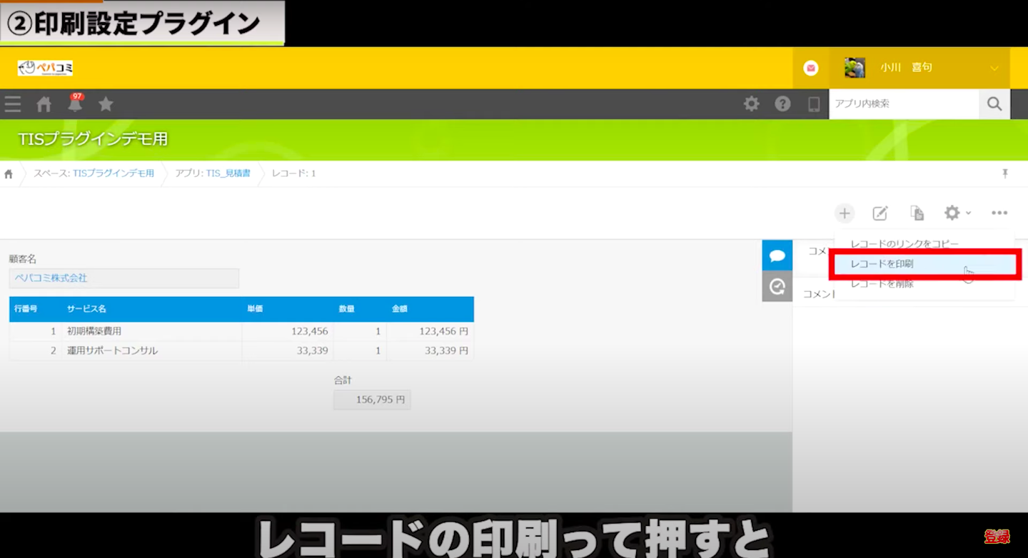Click in the アプリ内検索 search field

(x=903, y=104)
